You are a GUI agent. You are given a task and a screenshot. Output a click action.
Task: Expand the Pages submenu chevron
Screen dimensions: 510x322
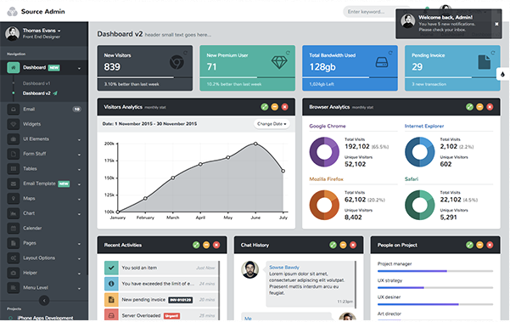(x=79, y=244)
